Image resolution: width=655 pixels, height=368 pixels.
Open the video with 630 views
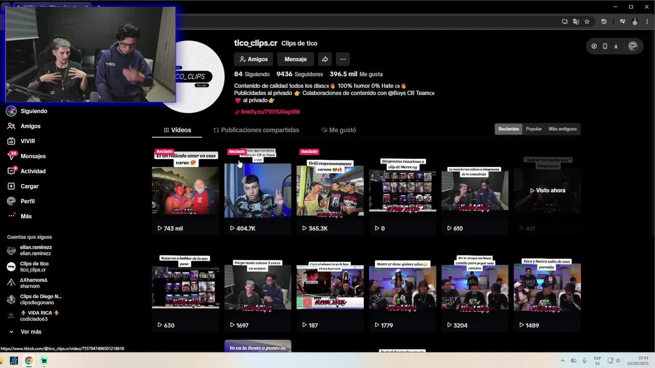185,287
